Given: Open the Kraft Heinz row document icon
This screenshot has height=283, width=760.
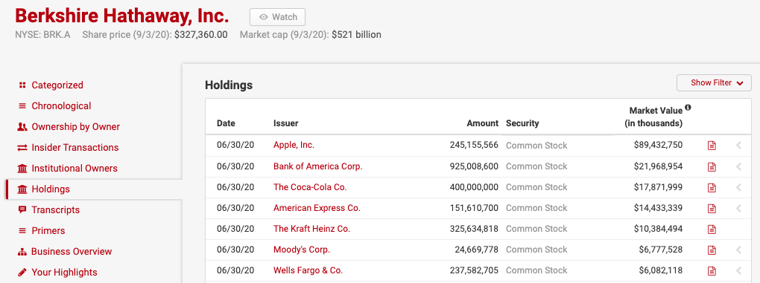Looking at the screenshot, I should pos(712,229).
